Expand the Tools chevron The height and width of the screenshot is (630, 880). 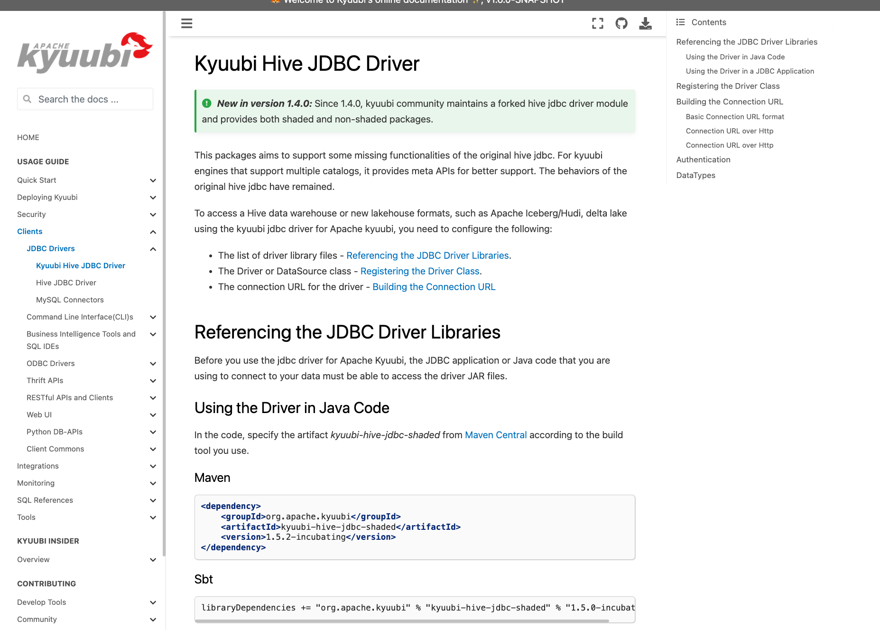tap(153, 517)
